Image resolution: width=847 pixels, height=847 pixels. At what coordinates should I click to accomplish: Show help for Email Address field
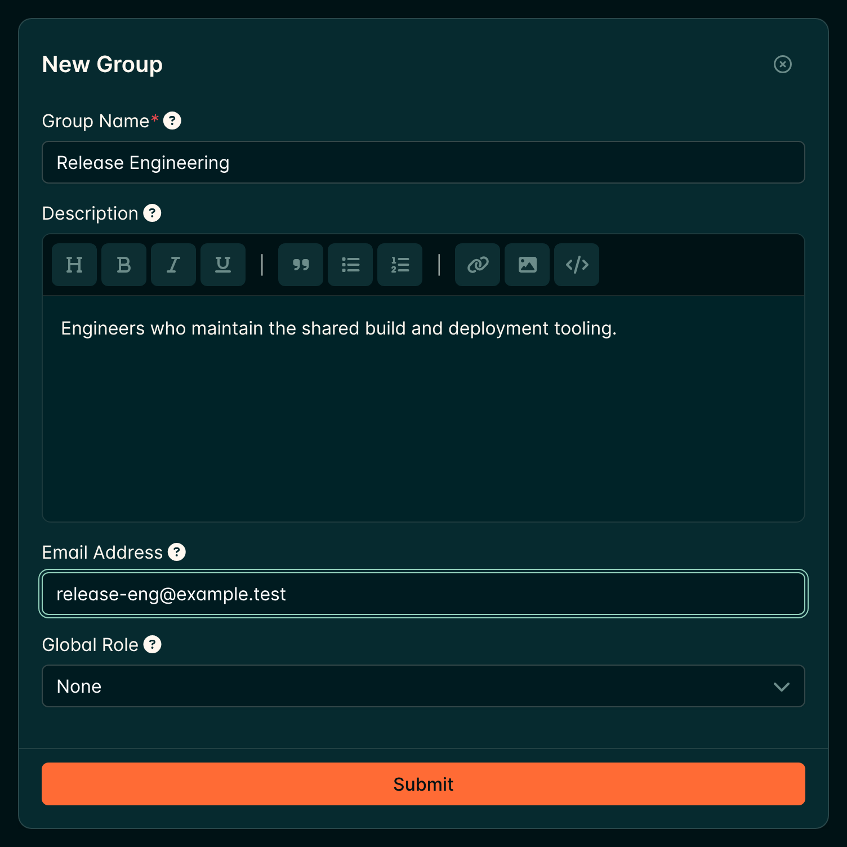(x=177, y=552)
